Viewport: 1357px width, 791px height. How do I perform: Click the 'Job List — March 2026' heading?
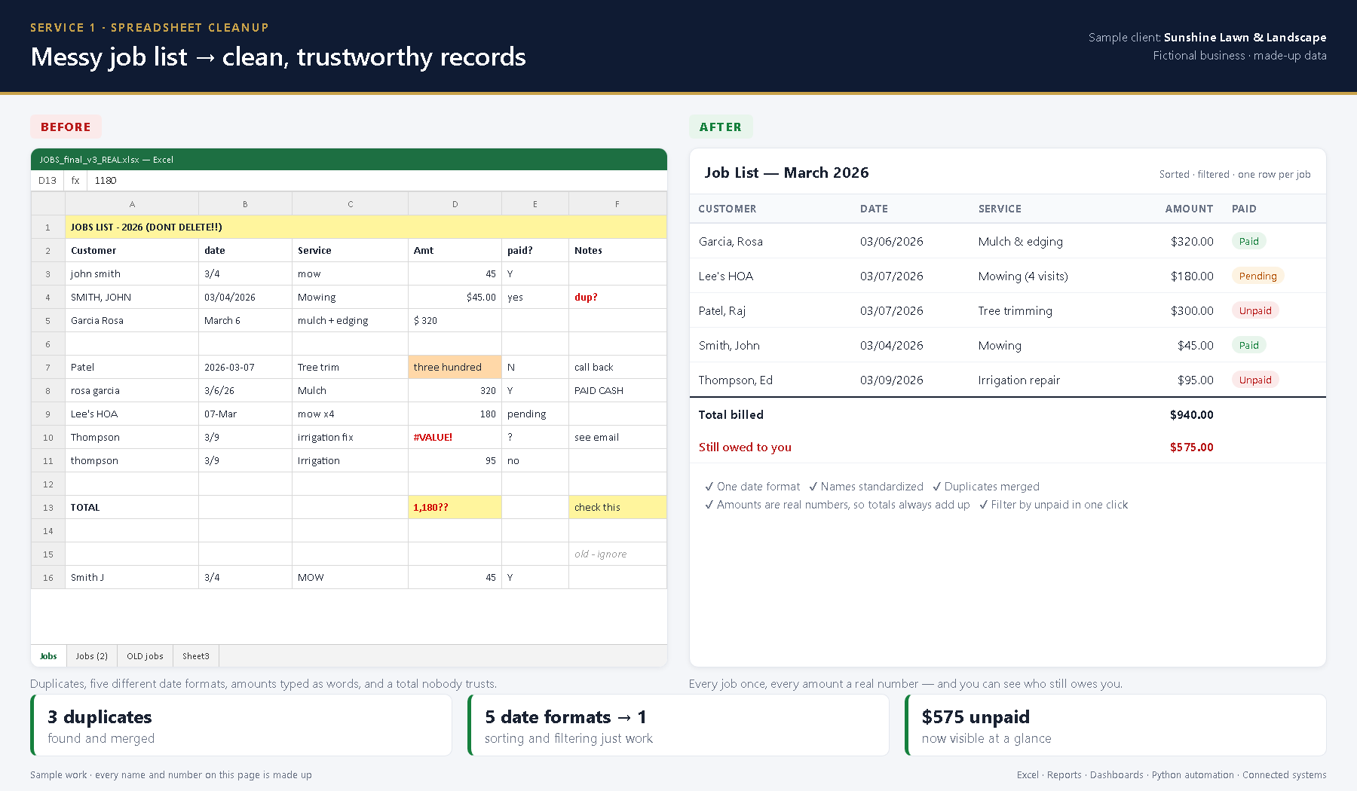pyautogui.click(x=786, y=173)
